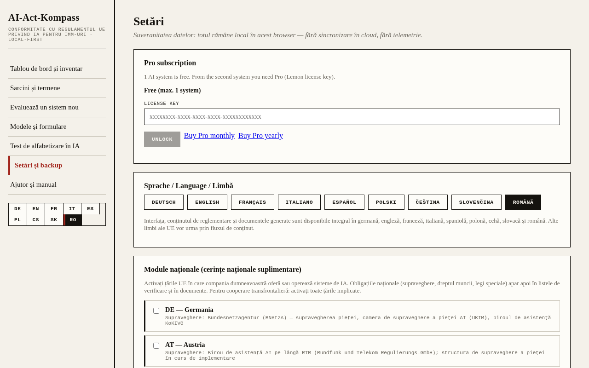Open Buy Pro yearly link
Image resolution: width=589 pixels, height=368 pixels.
(x=260, y=136)
